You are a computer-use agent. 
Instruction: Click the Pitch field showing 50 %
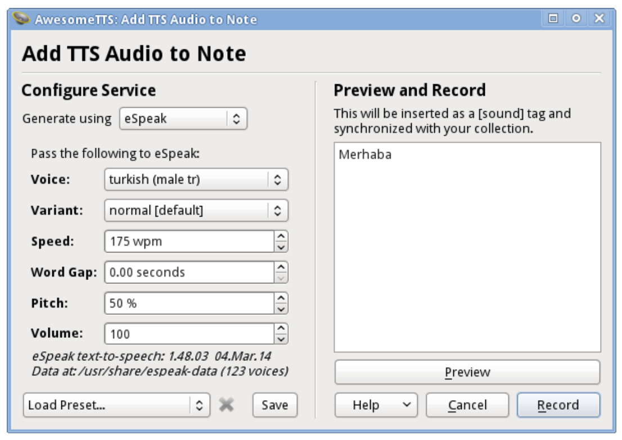click(x=189, y=303)
